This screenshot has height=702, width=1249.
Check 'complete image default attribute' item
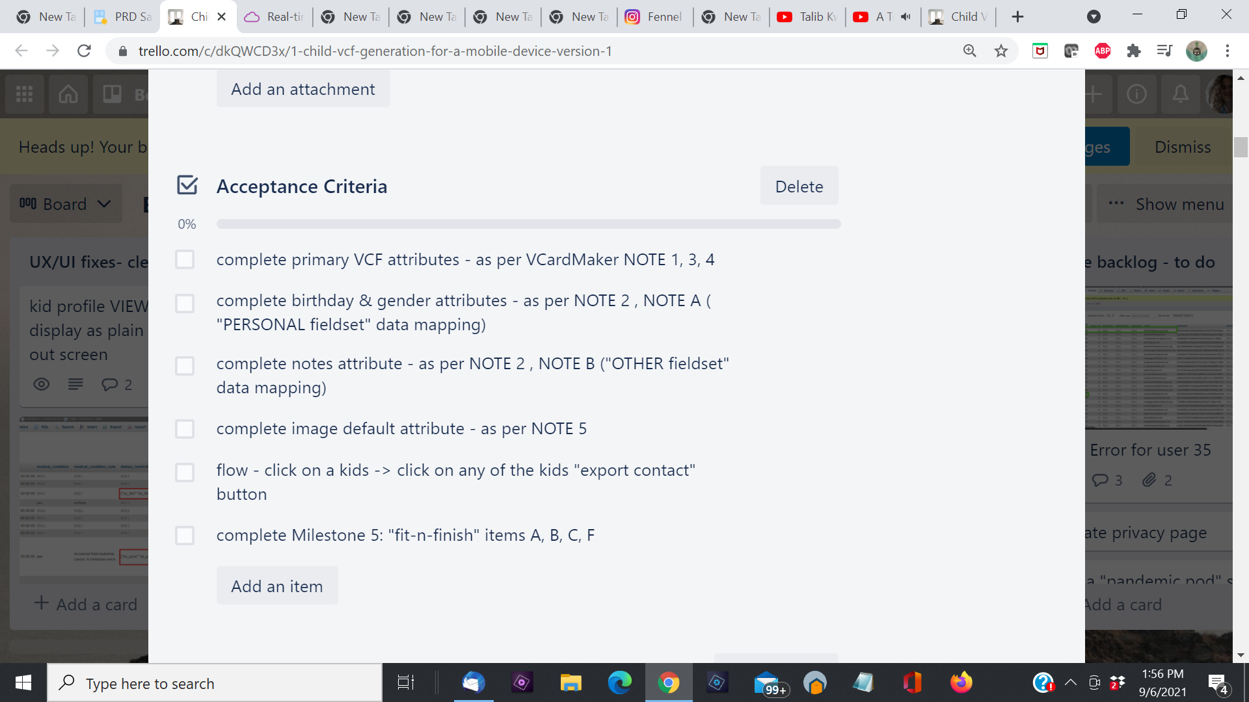point(185,428)
